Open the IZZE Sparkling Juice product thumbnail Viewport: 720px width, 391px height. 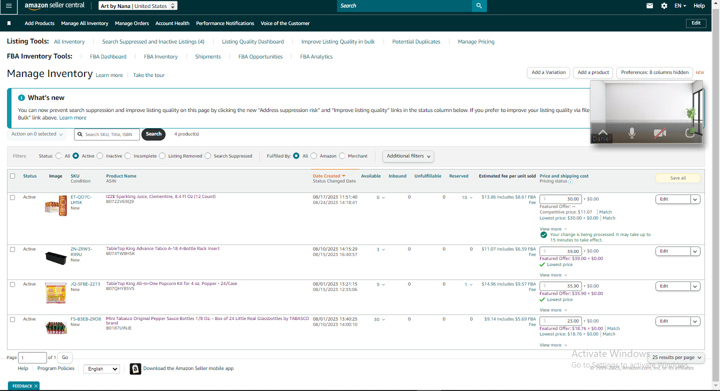pos(55,205)
